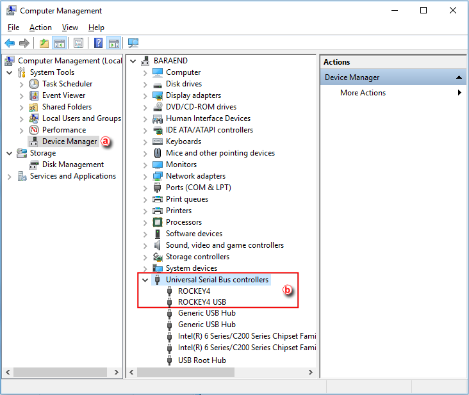Image resolution: width=469 pixels, height=395 pixels.
Task: Collapse the Device Manager actions section arrow
Action: tap(459, 77)
